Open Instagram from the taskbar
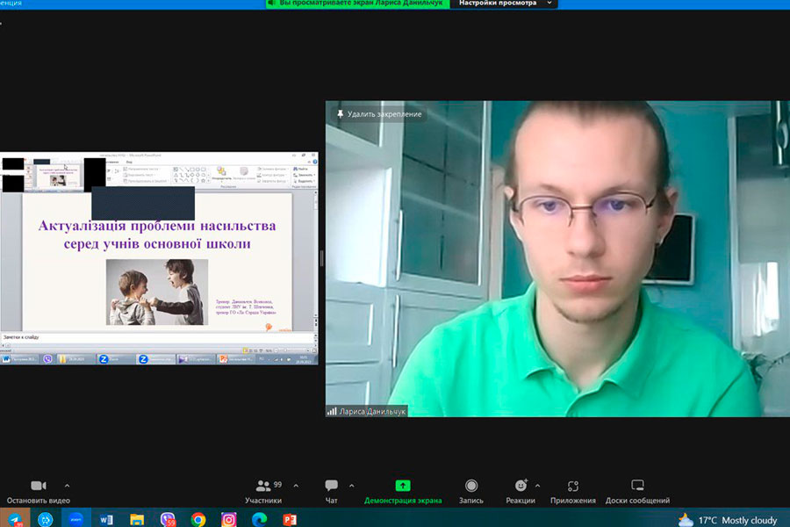Screen dimensions: 790x527 click(x=228, y=519)
